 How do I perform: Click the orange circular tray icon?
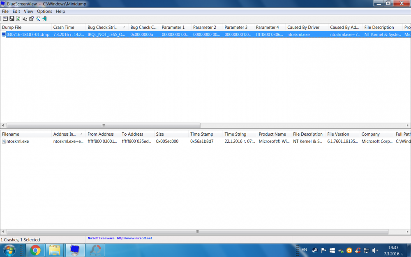(349, 250)
